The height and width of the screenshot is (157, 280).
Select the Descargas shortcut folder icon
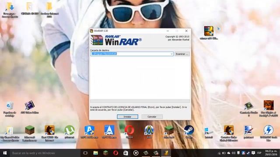point(10,10)
